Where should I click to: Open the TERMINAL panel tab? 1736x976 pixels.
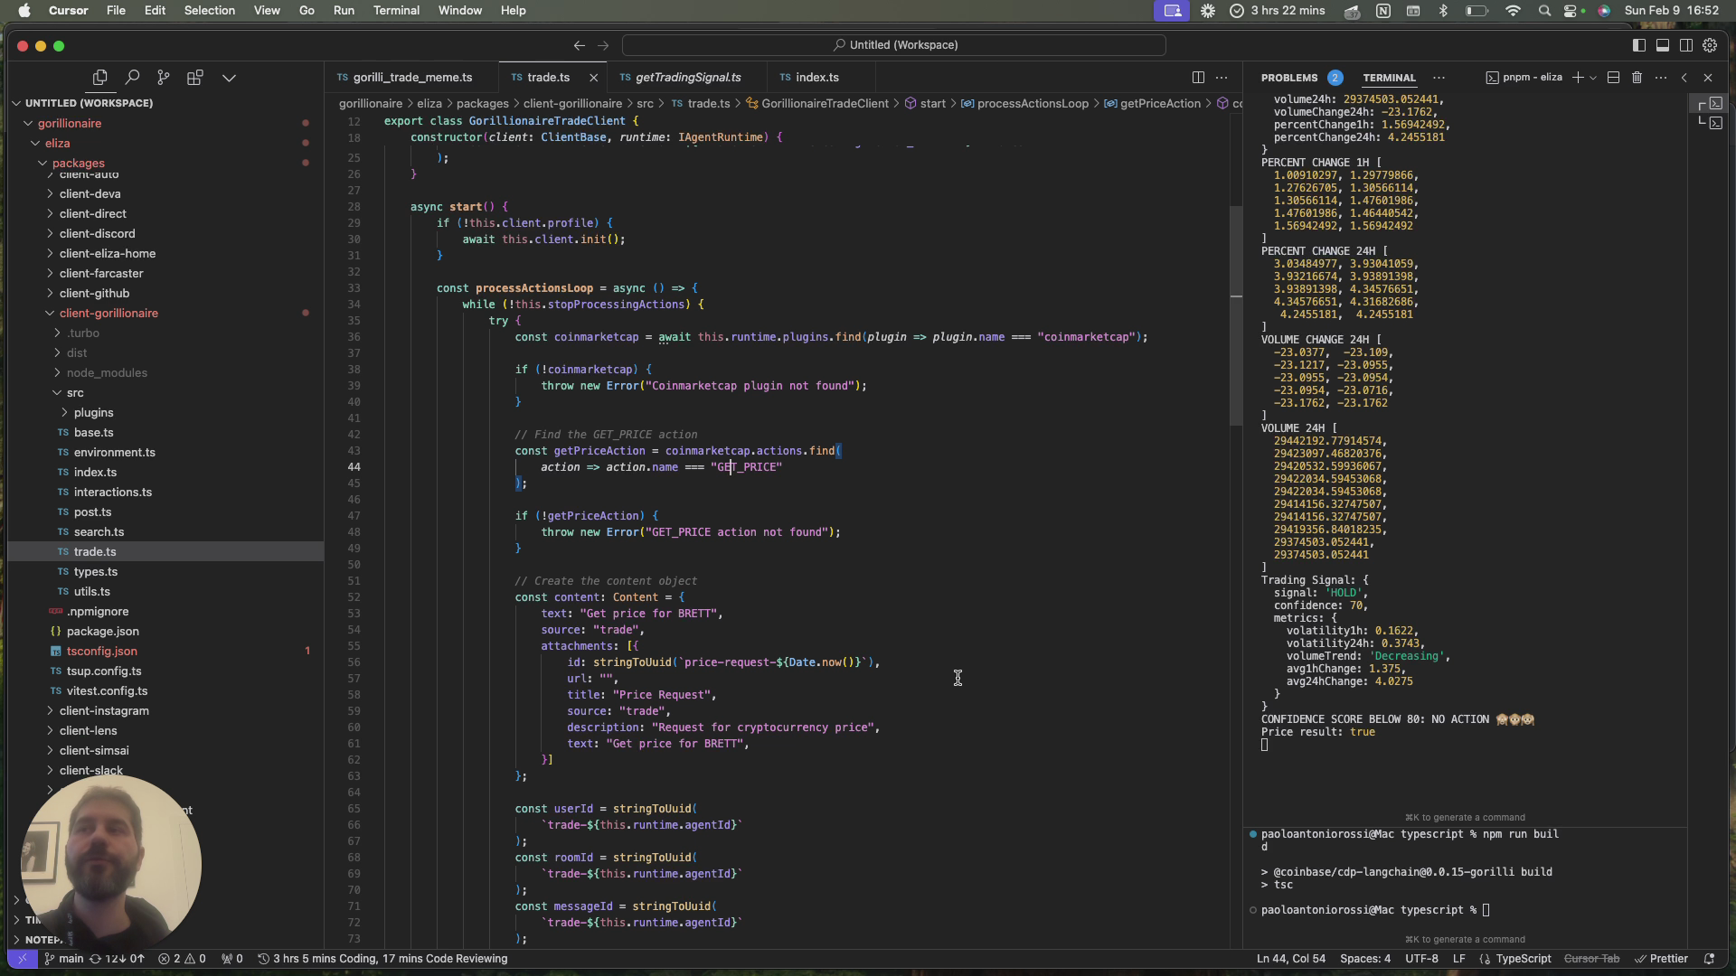1389,78
